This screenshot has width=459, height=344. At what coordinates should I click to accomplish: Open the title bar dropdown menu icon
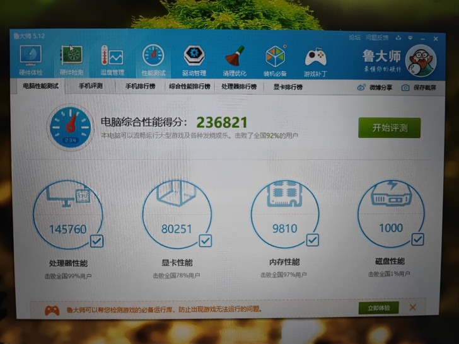click(410, 38)
